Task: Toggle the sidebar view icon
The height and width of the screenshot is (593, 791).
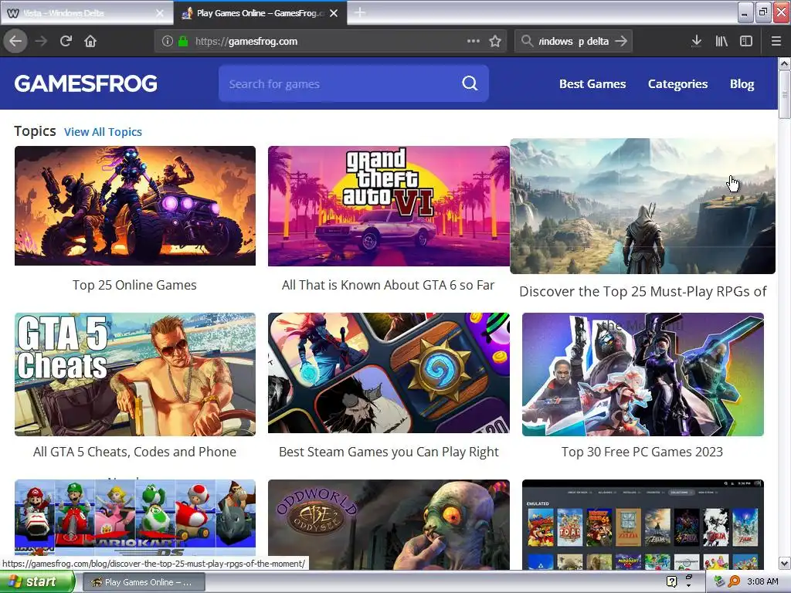Action: click(746, 42)
